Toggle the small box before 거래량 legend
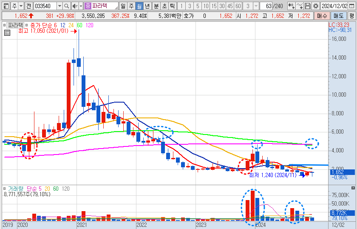 pos(4,189)
